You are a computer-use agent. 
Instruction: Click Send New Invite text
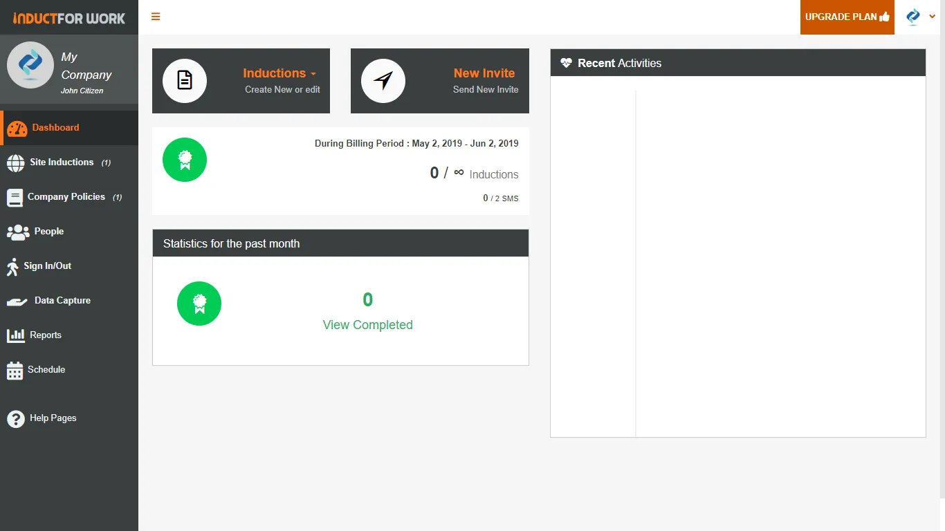(x=486, y=89)
